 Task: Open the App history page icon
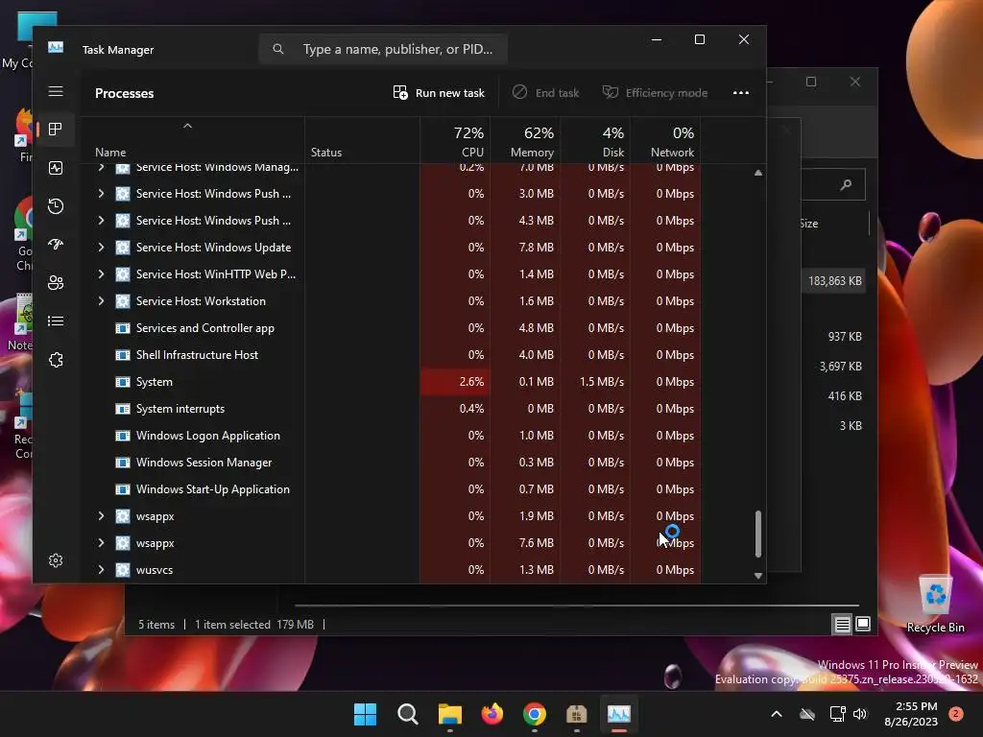point(56,206)
